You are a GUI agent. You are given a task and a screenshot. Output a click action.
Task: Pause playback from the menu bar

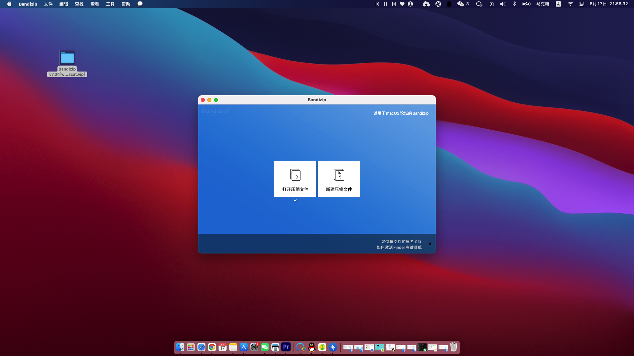click(x=385, y=4)
